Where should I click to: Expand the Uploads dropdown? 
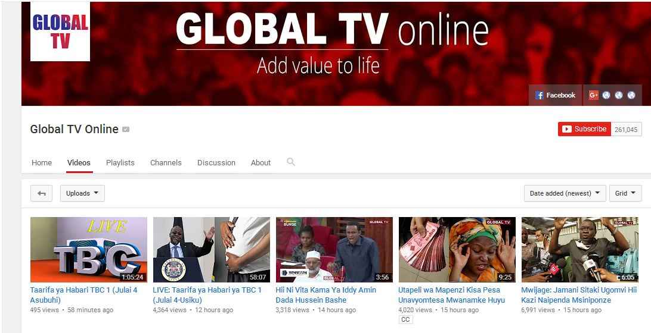pyautogui.click(x=82, y=193)
